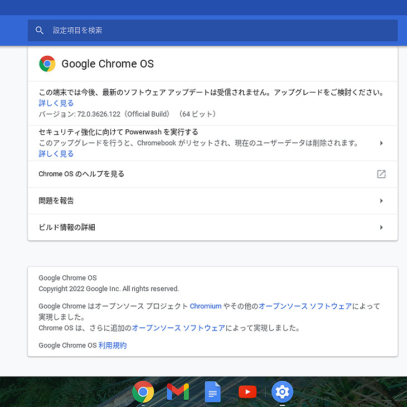Viewport: 407px width, 407px height.
Task: Open the Chromium project link
Action: 206,306
